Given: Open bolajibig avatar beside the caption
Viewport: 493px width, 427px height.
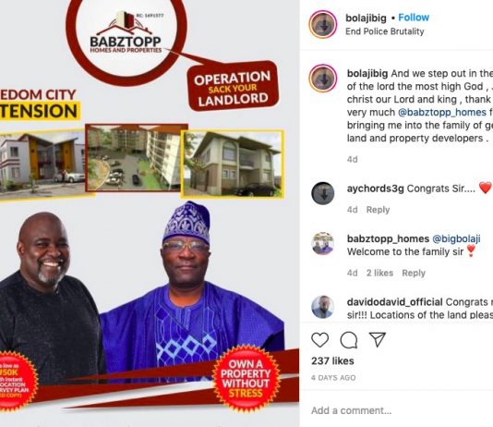Looking at the screenshot, I should (x=323, y=79).
